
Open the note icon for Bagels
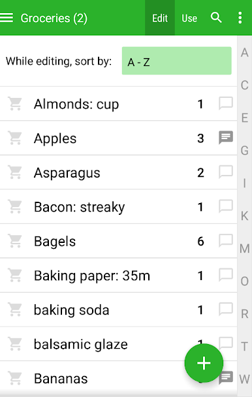click(226, 241)
